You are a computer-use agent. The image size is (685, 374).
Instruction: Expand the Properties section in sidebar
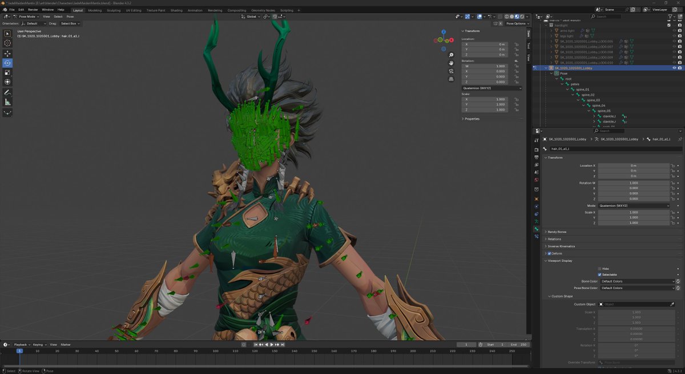point(471,119)
